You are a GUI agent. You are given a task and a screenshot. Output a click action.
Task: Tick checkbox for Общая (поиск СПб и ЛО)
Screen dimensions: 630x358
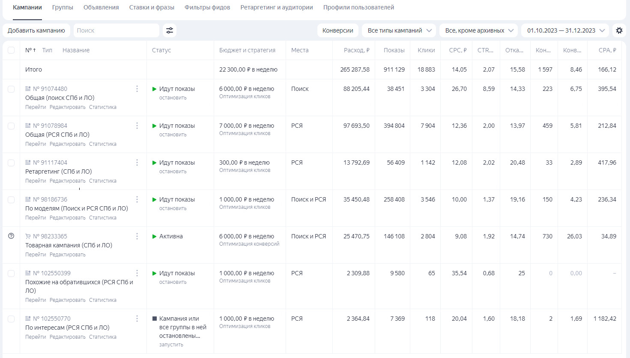tap(11, 89)
